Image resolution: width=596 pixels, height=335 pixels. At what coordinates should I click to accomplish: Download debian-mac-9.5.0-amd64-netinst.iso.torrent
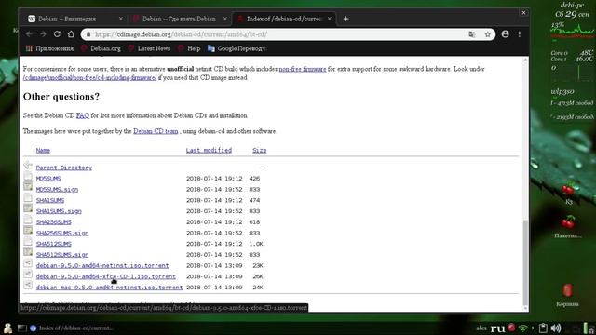(110, 288)
